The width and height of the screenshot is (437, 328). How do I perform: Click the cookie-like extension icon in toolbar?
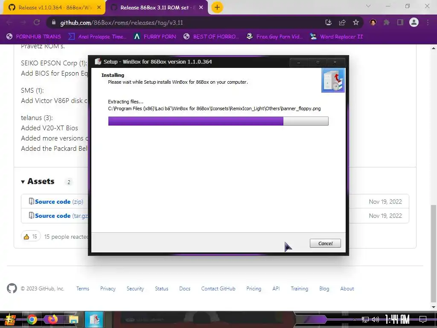coord(373,23)
